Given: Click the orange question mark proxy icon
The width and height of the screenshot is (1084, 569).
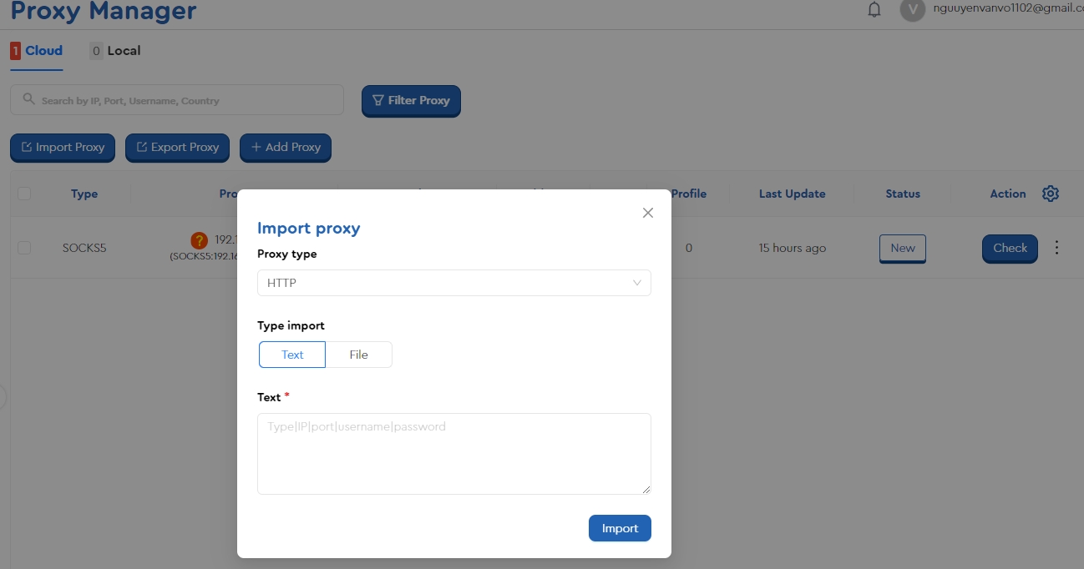Looking at the screenshot, I should (x=199, y=241).
